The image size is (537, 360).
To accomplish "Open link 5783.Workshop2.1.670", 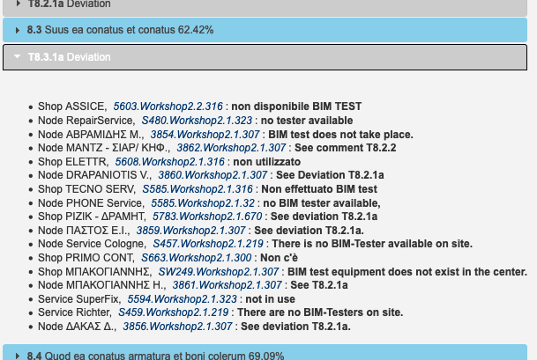I will coord(207,217).
